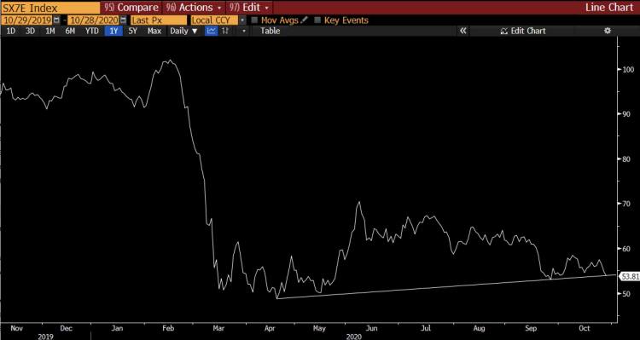Image resolution: width=640 pixels, height=340 pixels.
Task: Select the 53.81 last price axis label
Action: coord(630,276)
